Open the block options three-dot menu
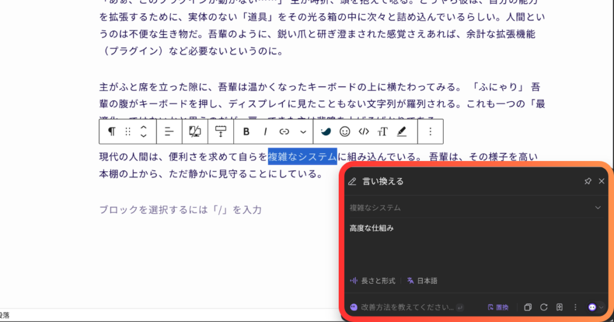The height and width of the screenshot is (322, 614). point(430,132)
